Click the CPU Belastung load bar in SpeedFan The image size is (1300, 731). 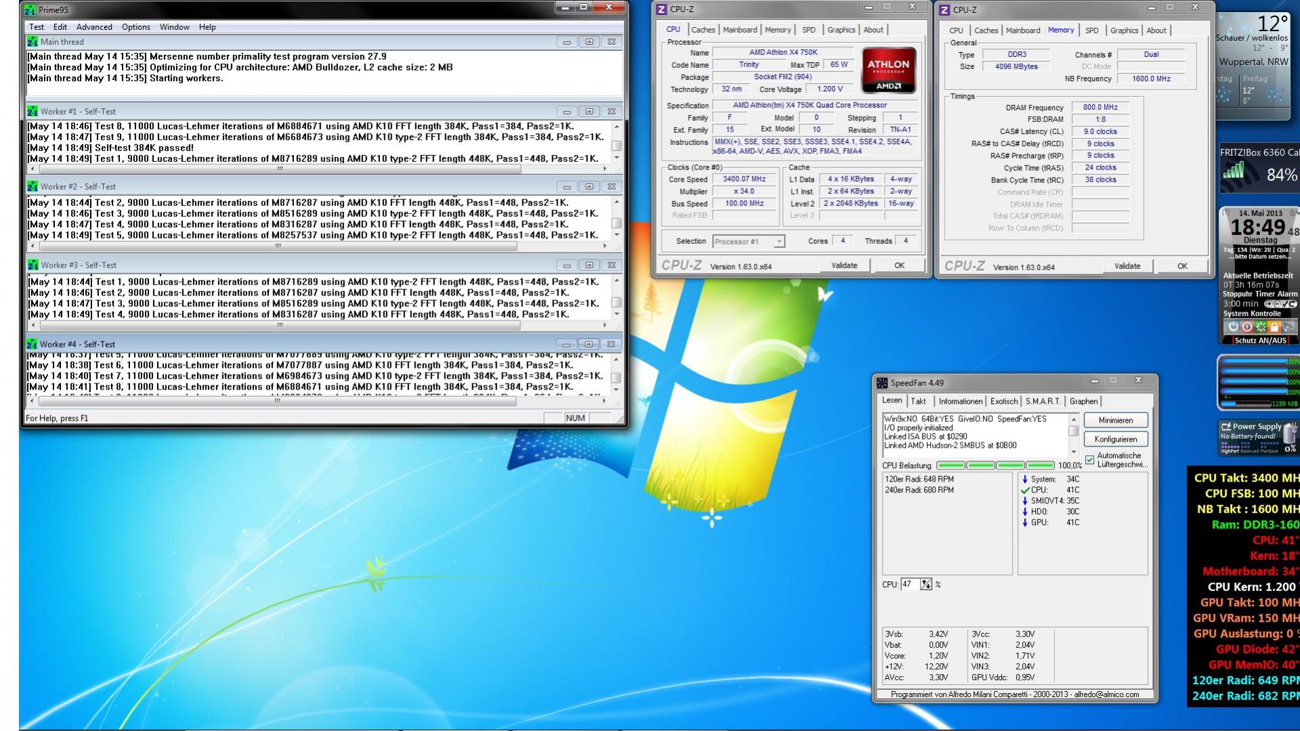pos(996,465)
